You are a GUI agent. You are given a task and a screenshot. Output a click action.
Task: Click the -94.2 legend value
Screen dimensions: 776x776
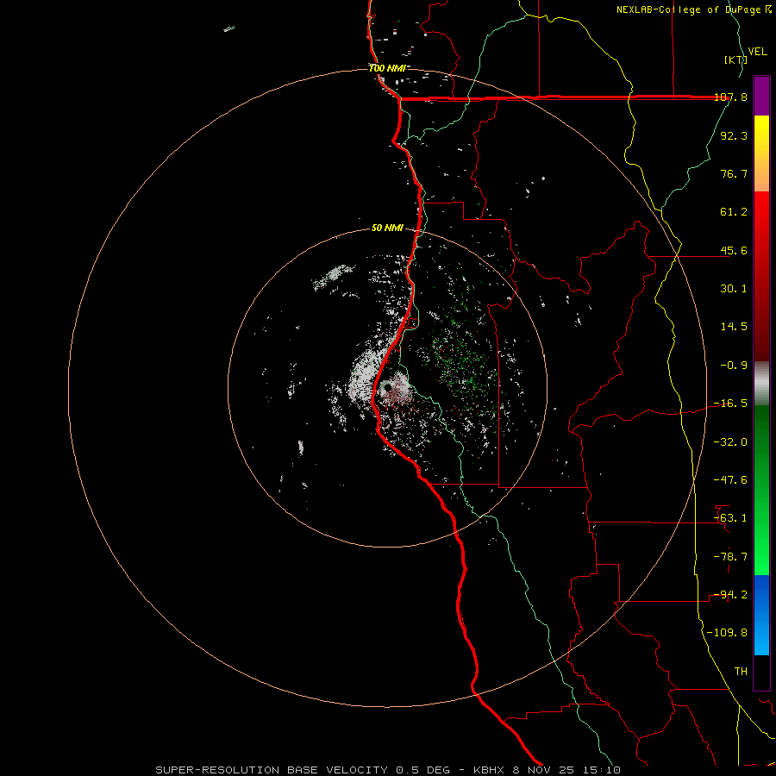(730, 595)
